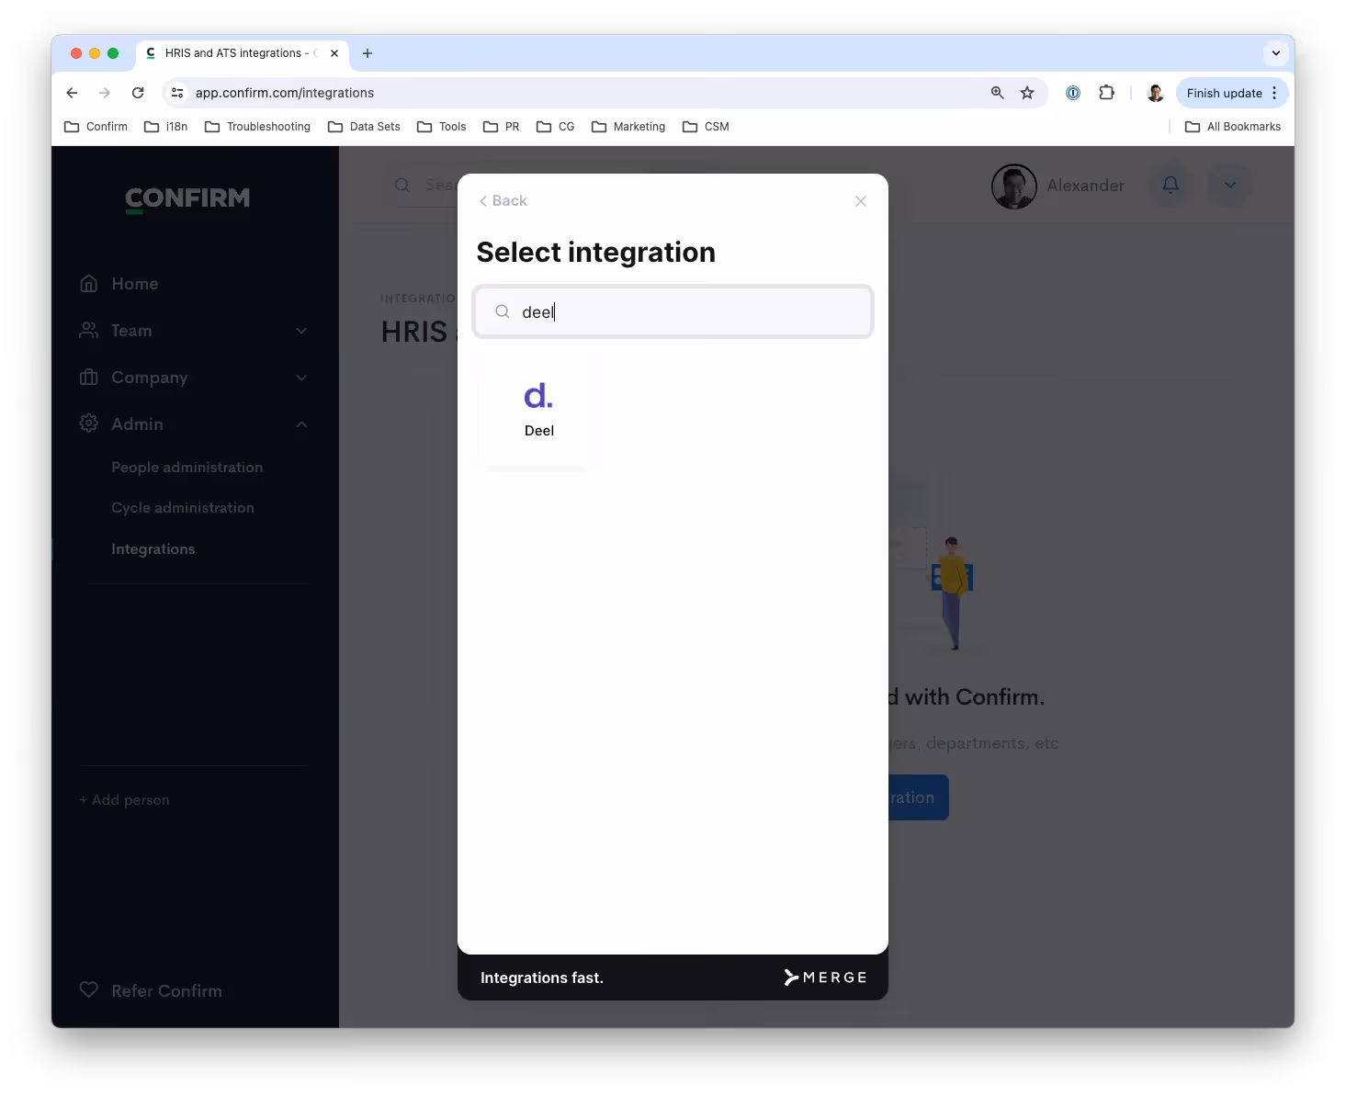Expand the Company chevron
This screenshot has height=1096, width=1346.
click(301, 378)
